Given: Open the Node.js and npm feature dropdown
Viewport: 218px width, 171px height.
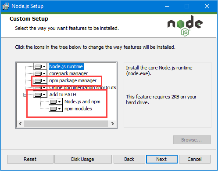Looking at the screenshot, I should [x=55, y=102].
